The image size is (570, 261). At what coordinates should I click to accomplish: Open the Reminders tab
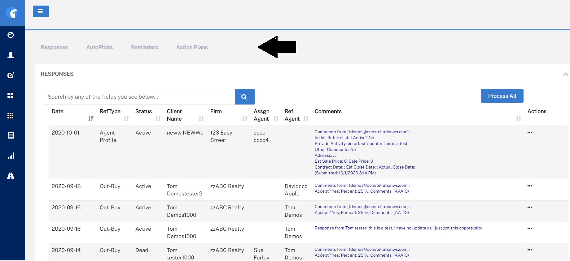click(x=144, y=47)
